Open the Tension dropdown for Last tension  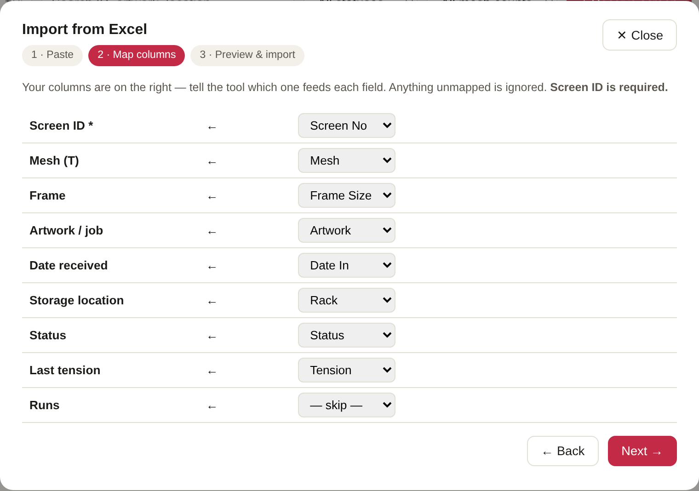click(x=347, y=370)
